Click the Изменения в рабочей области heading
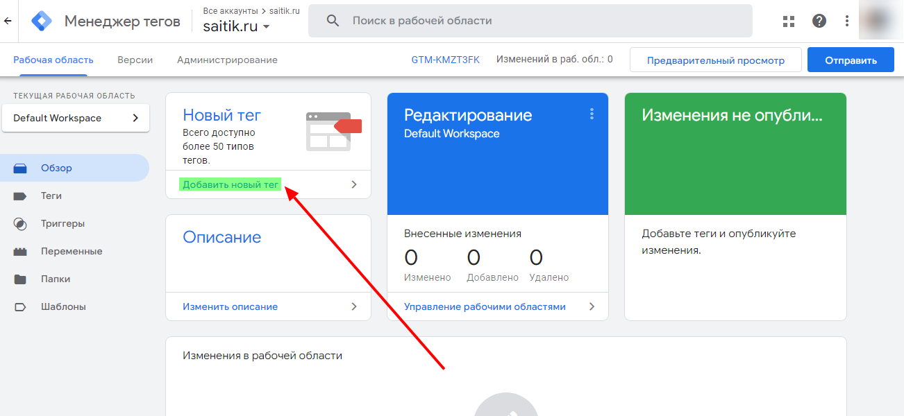 point(262,356)
